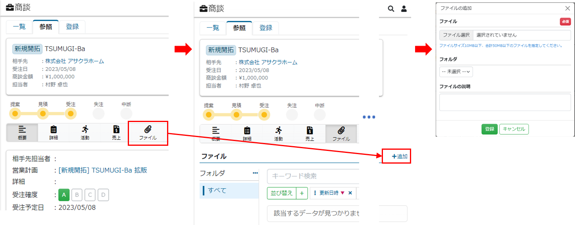This screenshot has width=575, height=225.
Task: Click 村野 卓也 name in the overview screen
Action: (x=57, y=84)
